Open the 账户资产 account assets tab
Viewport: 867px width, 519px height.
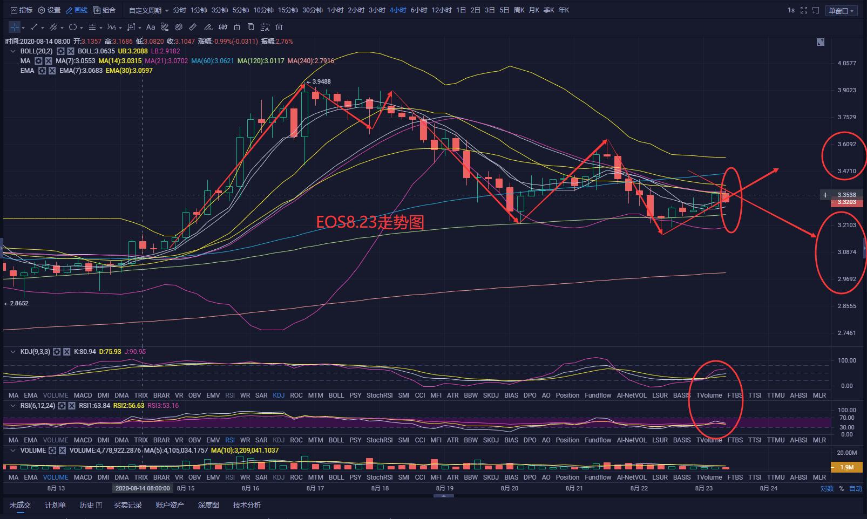pyautogui.click(x=170, y=505)
